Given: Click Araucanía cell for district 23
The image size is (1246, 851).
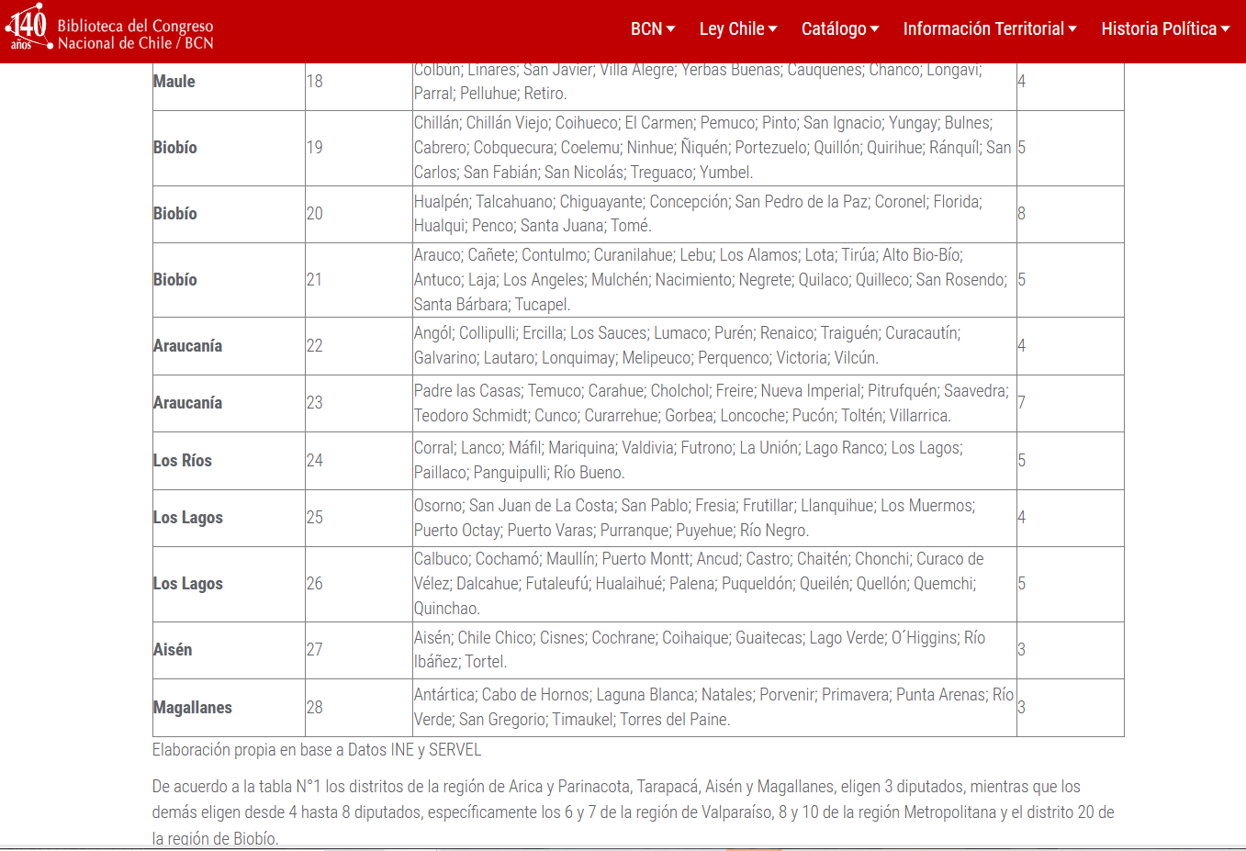Looking at the screenshot, I should point(229,403).
